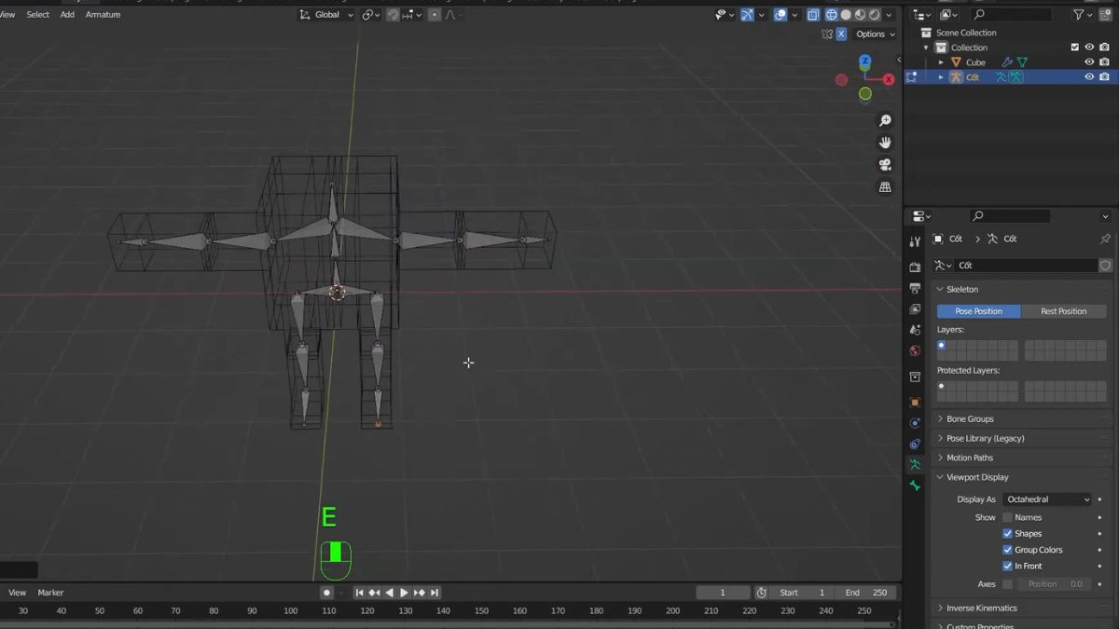
Task: Click the viewport zoom magnifier icon
Action: [885, 120]
